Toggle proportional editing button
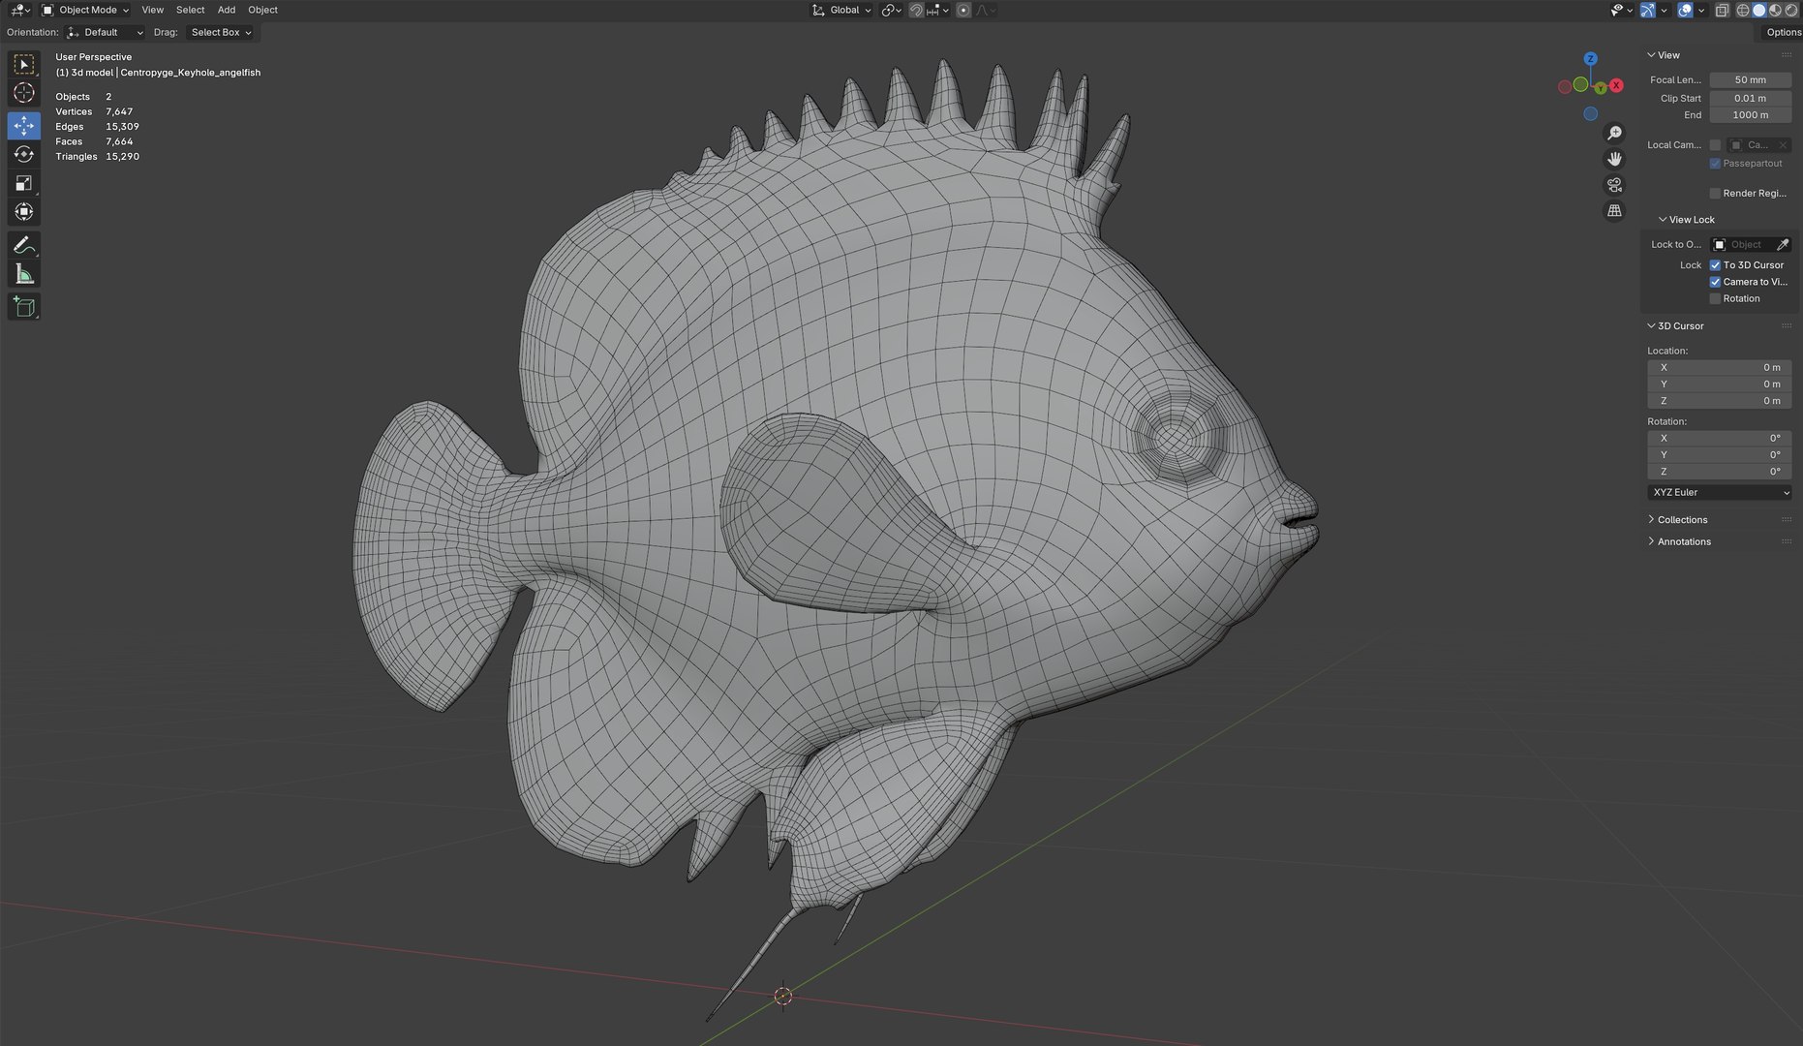The height and width of the screenshot is (1046, 1803). point(963,10)
